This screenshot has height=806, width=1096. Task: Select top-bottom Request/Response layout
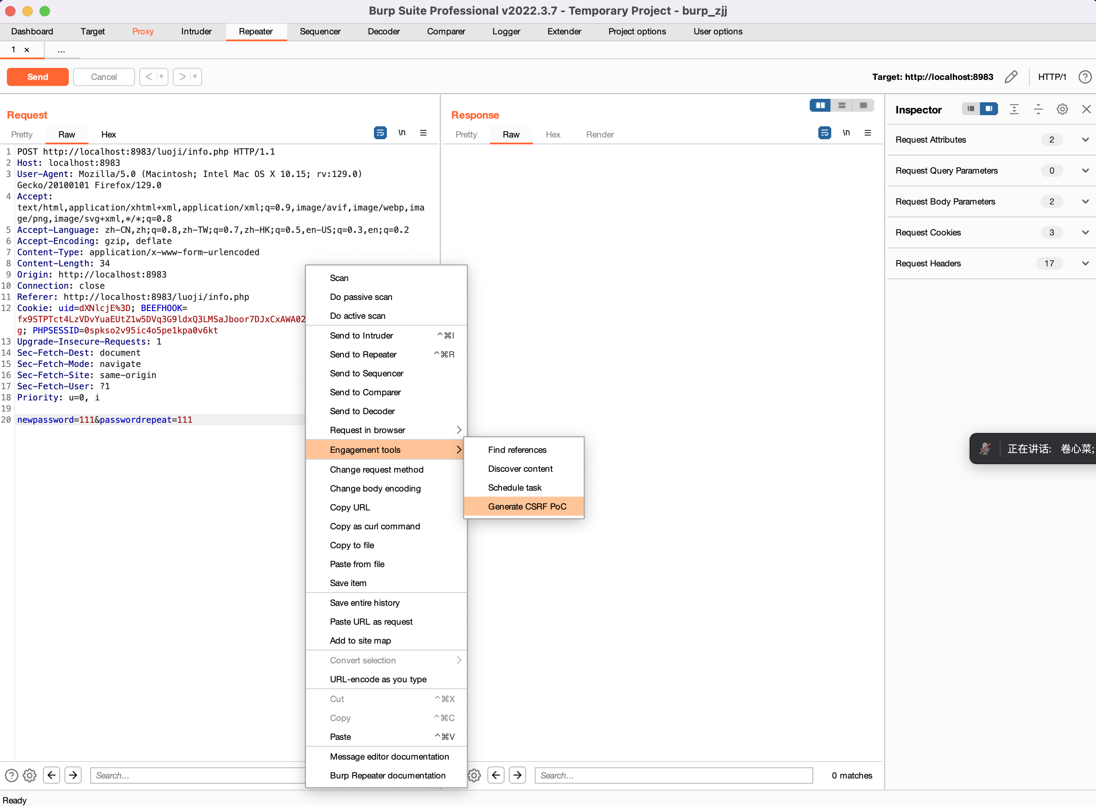click(842, 105)
